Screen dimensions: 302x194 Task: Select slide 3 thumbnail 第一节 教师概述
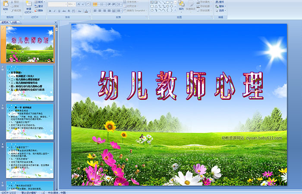(x=30, y=122)
